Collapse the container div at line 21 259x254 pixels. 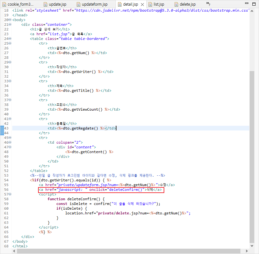(10, 25)
